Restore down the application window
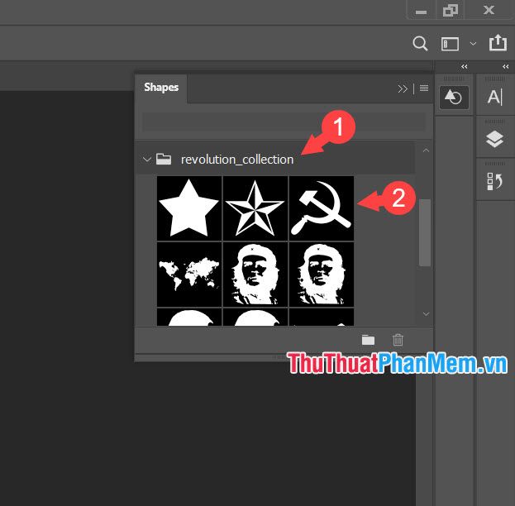The height and width of the screenshot is (506, 515). coord(450,10)
